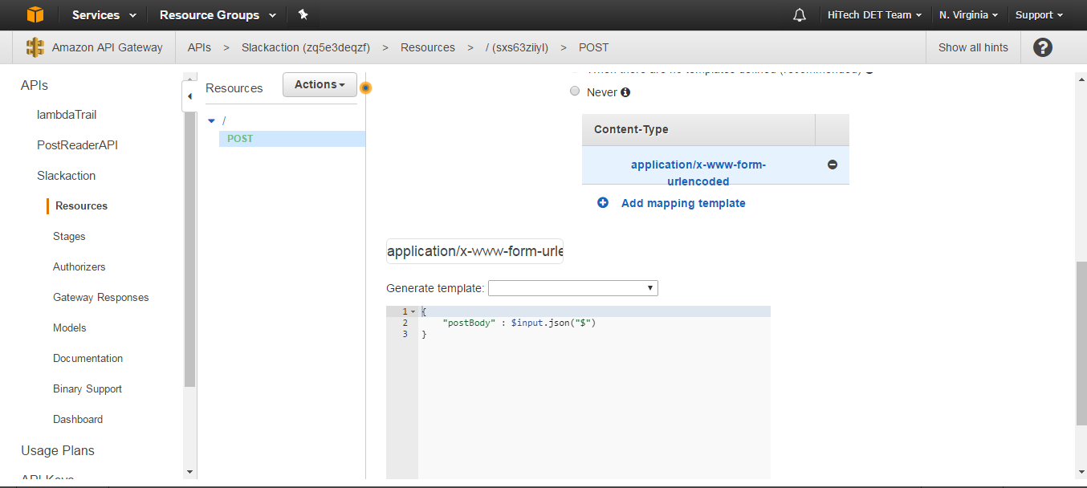Open the help question mark icon
1087x488 pixels.
1042,47
